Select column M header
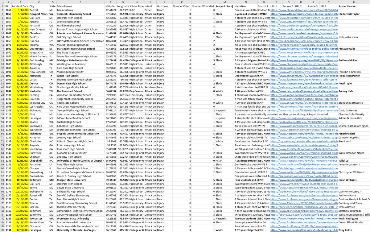This screenshot has width=370, height=232. tap(224, 2)
